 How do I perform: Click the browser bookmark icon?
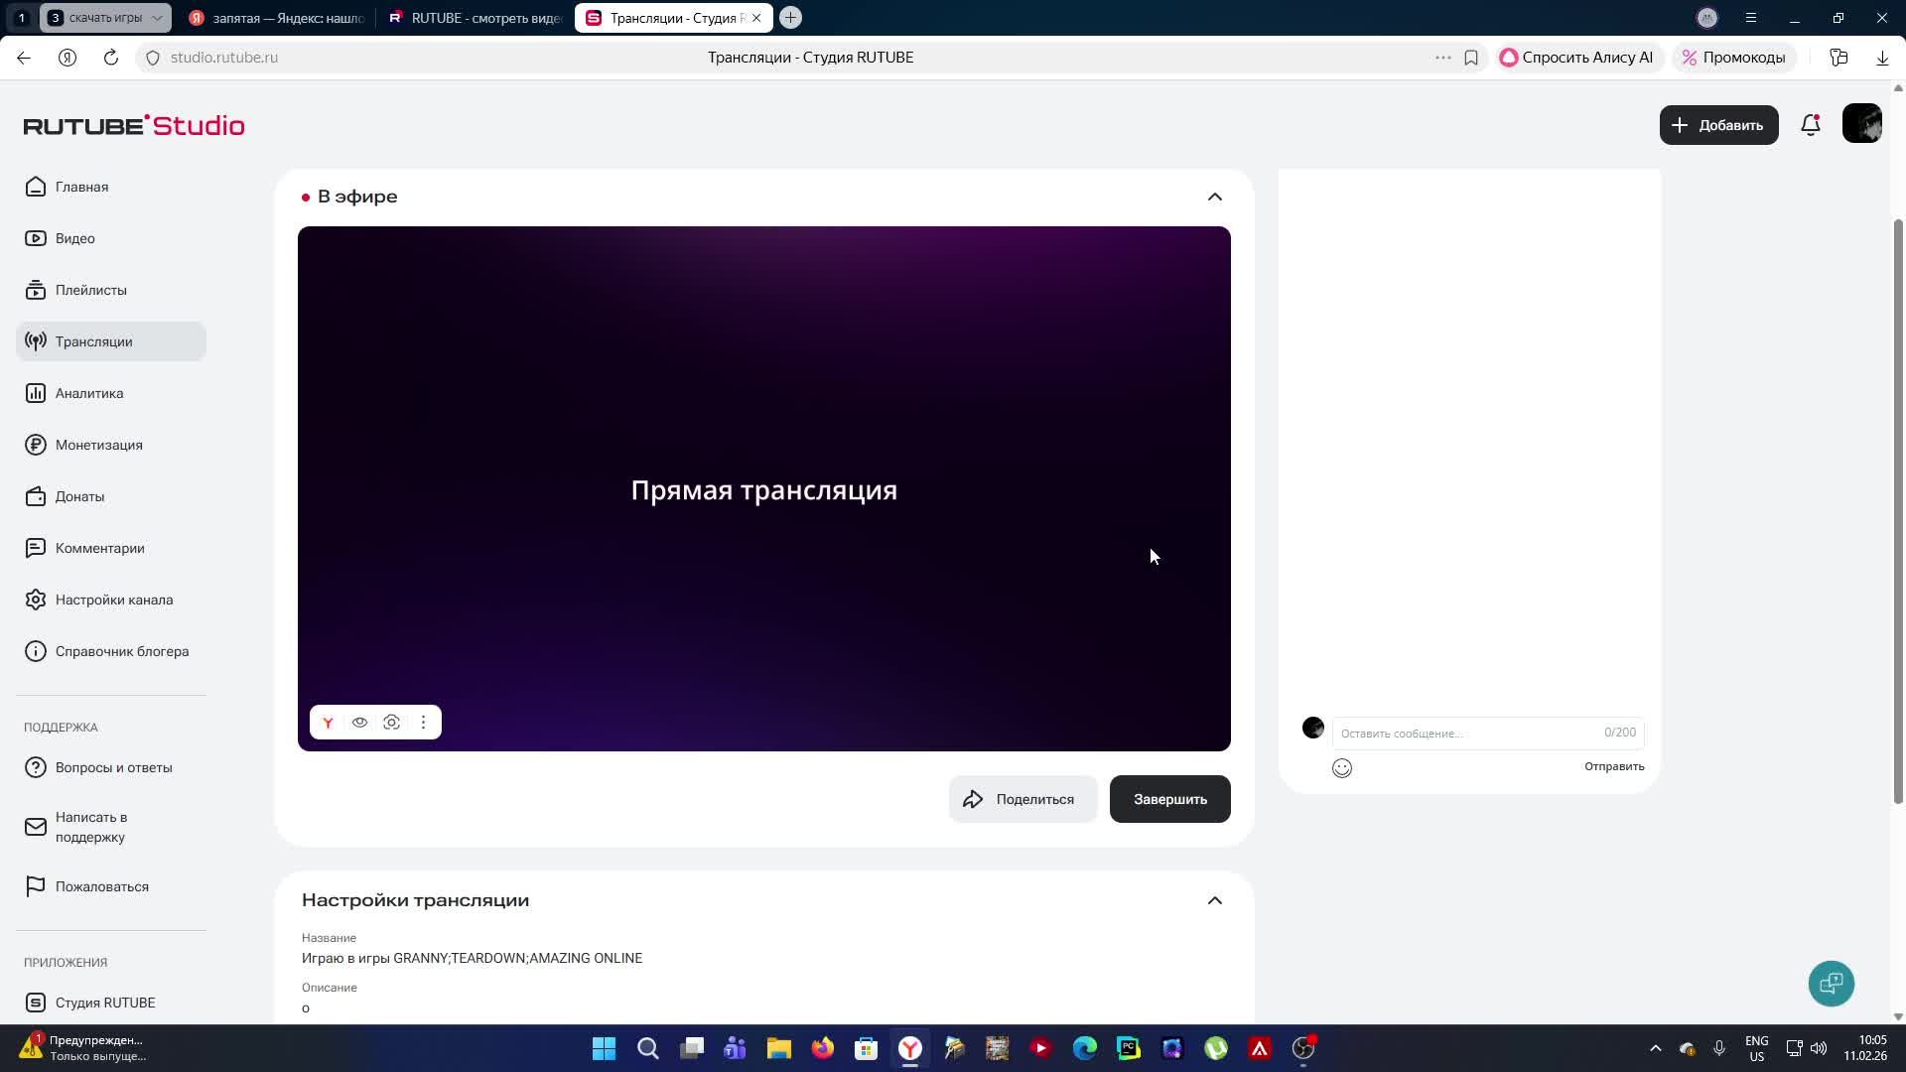coord(1471,58)
